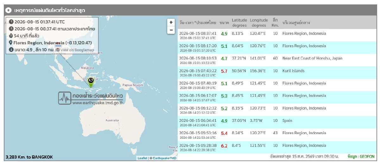Select the Near East Coast of Honshu, Japan row
380x163 pixels.
276,60
